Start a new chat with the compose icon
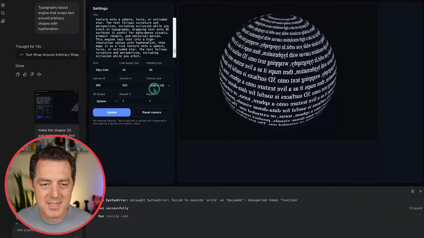 (x=3, y=5)
